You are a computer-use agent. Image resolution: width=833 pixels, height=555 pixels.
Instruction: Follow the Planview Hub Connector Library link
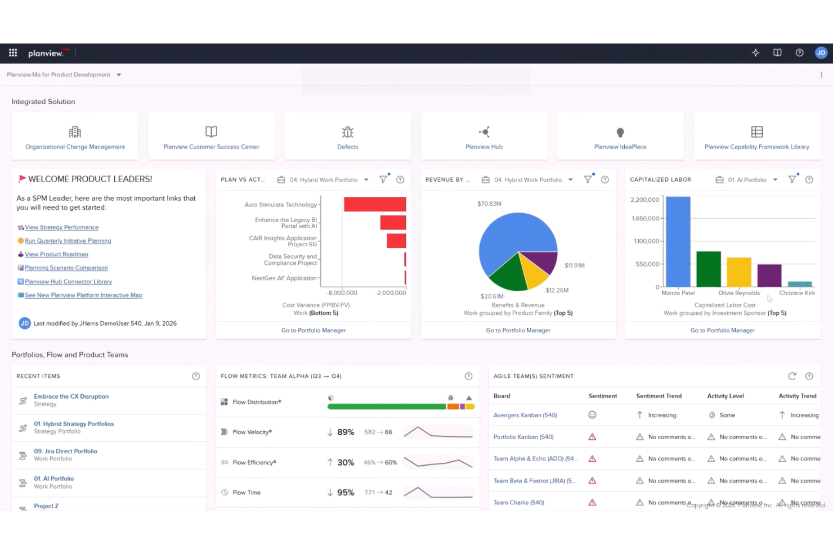click(68, 282)
